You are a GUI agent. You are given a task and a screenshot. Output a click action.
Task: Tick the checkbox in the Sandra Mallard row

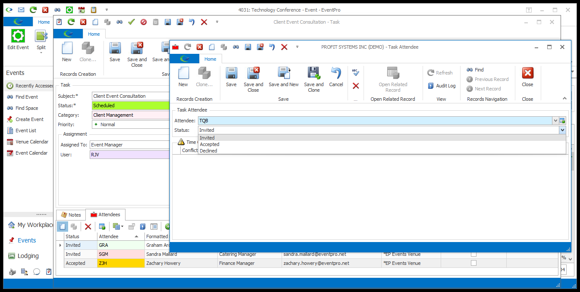click(473, 254)
